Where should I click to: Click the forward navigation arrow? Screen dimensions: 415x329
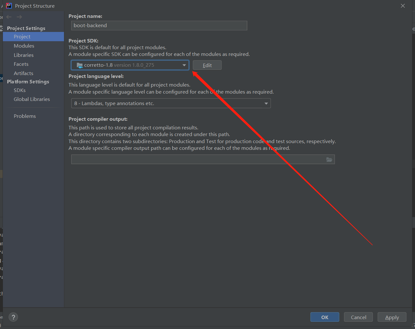coord(19,17)
